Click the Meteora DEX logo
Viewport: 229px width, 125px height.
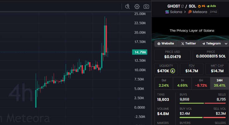[190, 12]
